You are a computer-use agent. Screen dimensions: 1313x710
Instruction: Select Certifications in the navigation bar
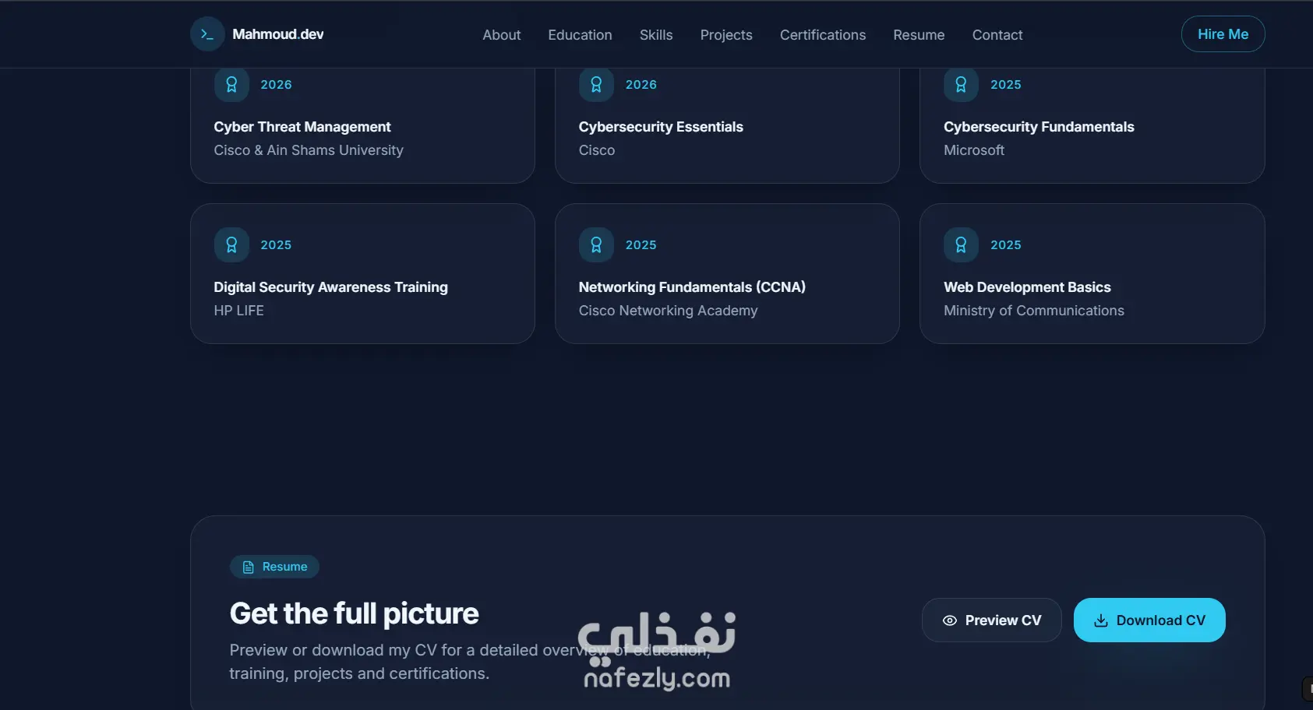pyautogui.click(x=823, y=35)
